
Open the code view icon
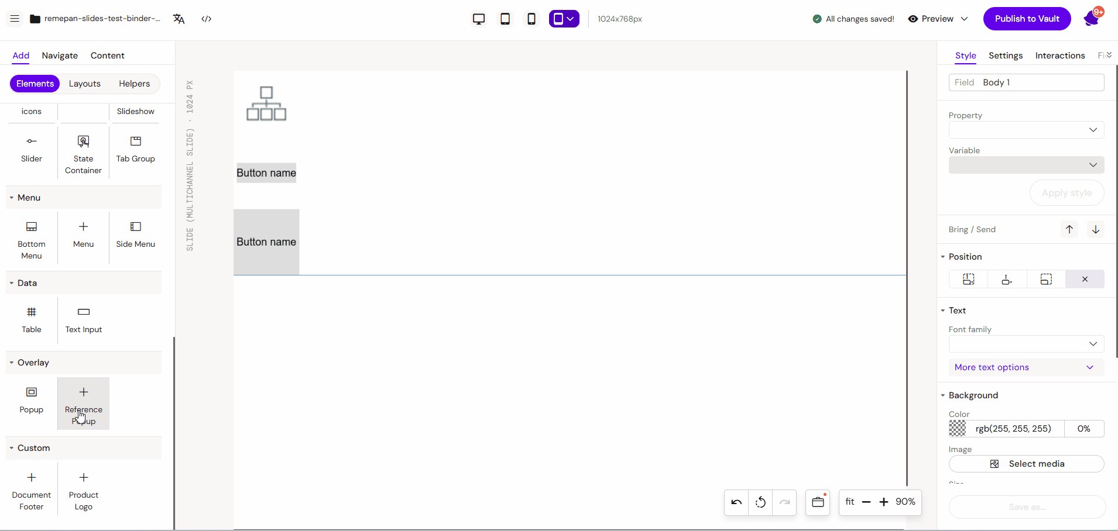click(x=206, y=19)
